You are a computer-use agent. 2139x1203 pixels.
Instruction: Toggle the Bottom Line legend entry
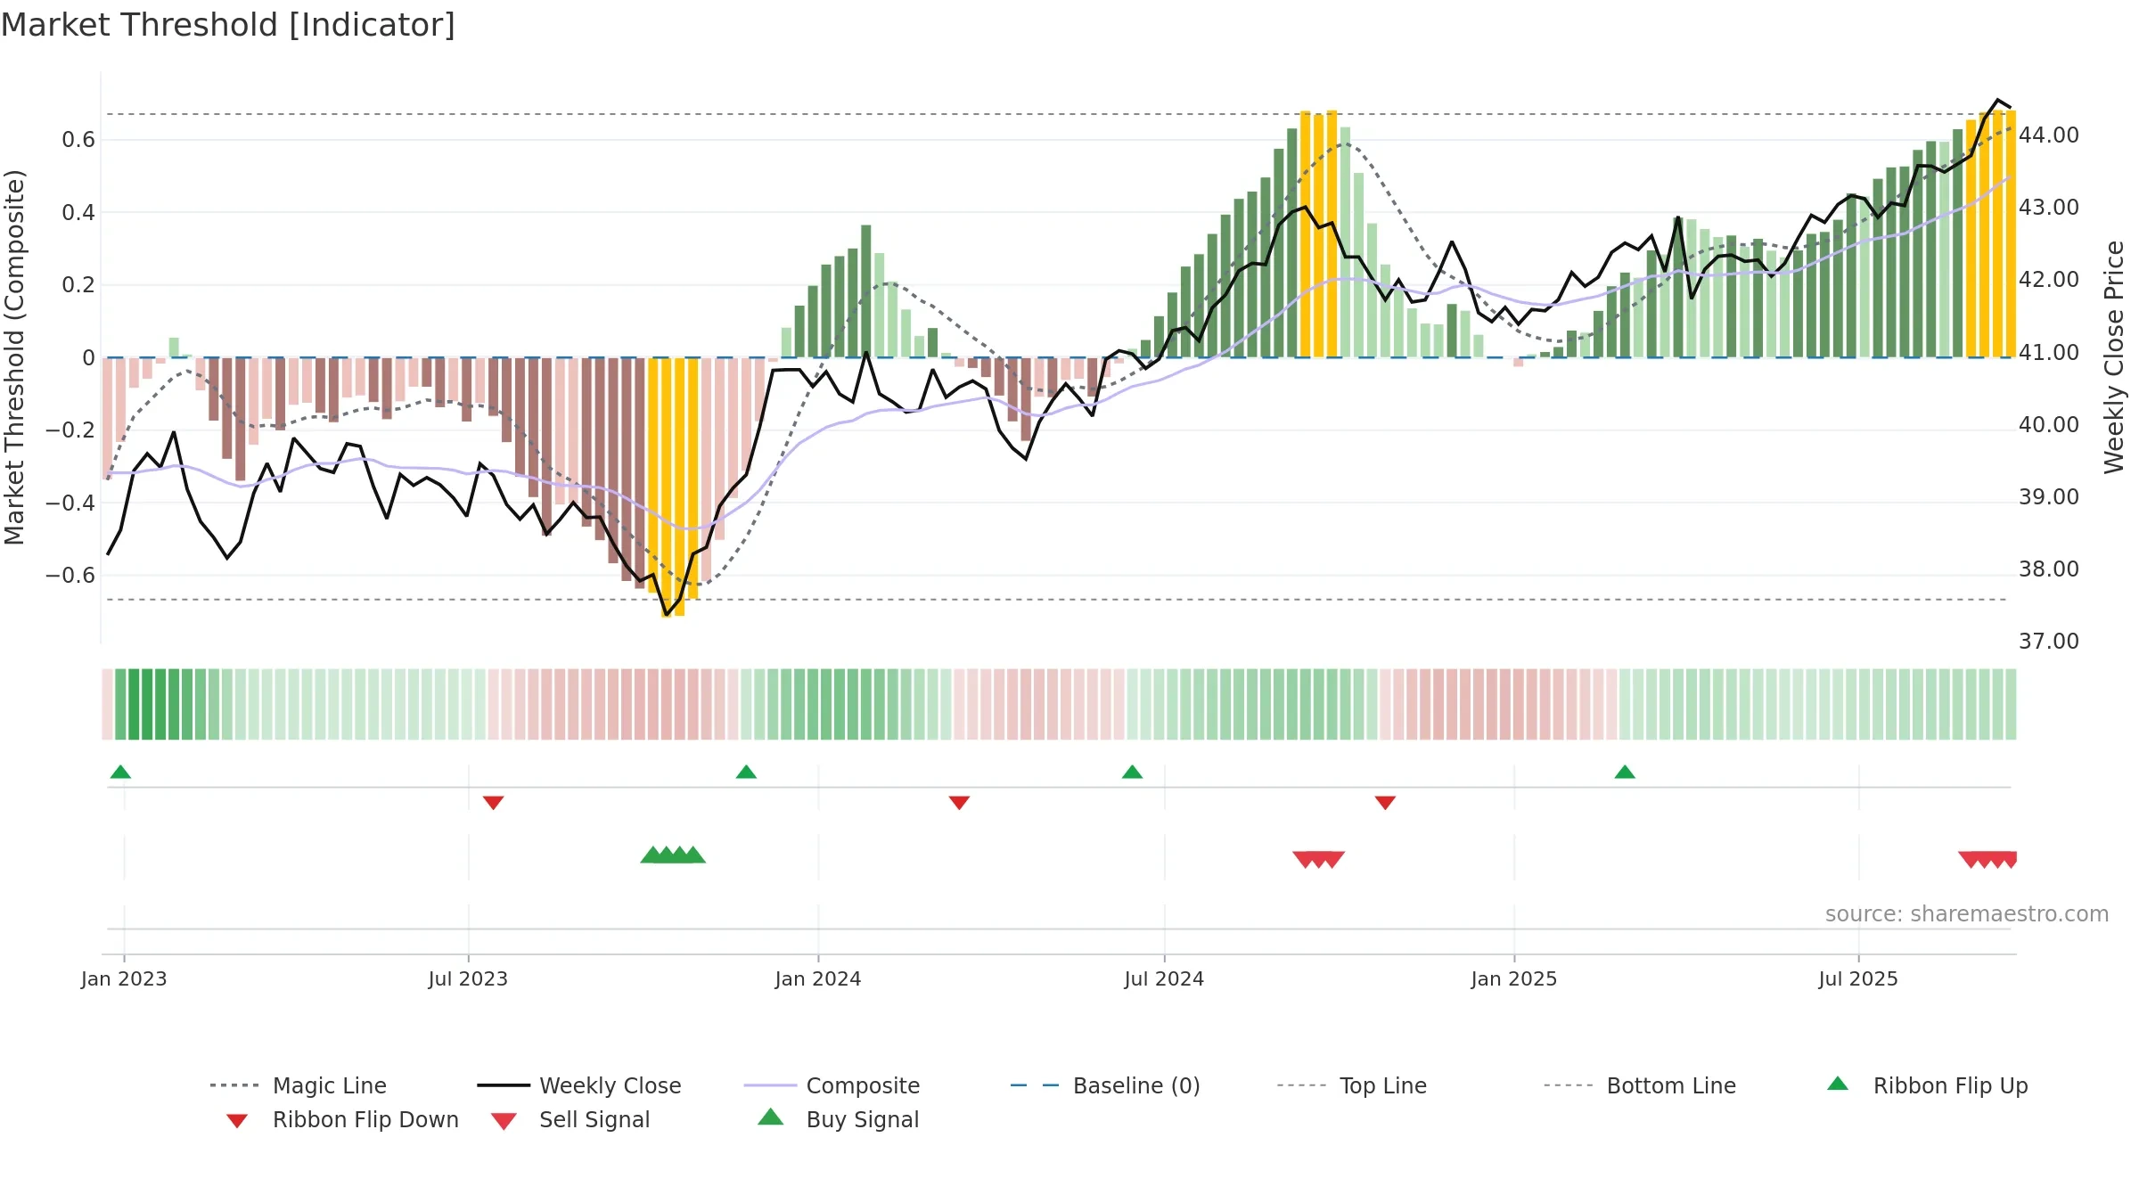point(1640,1085)
